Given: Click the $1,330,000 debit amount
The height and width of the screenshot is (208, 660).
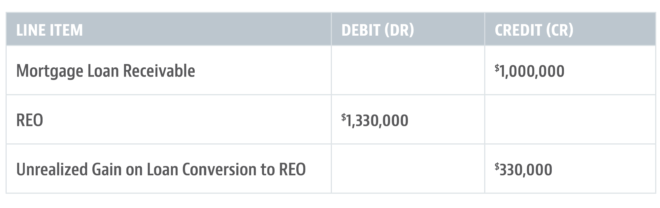Looking at the screenshot, I should point(375,120).
